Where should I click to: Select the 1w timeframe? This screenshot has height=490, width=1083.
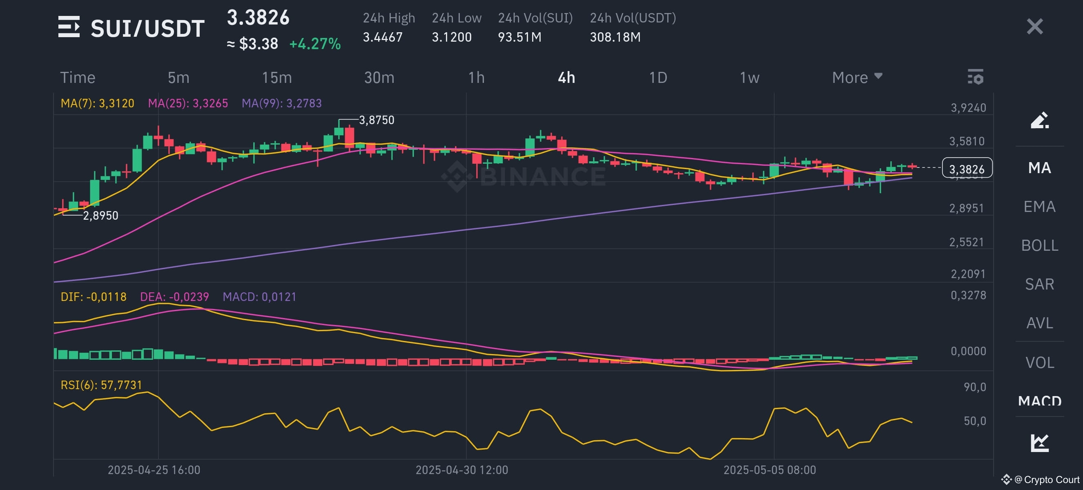coord(750,77)
